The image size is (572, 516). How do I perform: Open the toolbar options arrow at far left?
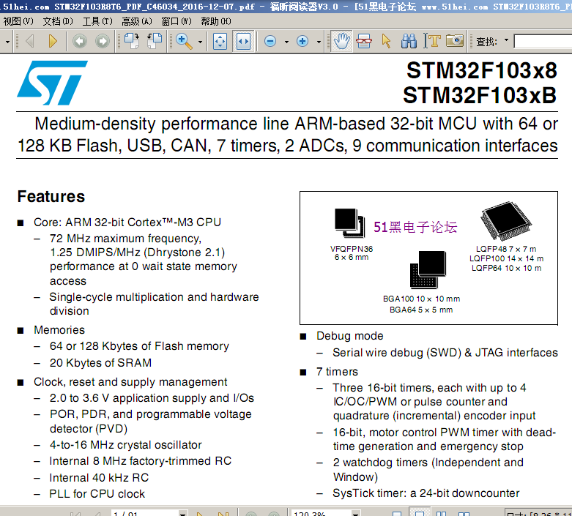point(7,42)
